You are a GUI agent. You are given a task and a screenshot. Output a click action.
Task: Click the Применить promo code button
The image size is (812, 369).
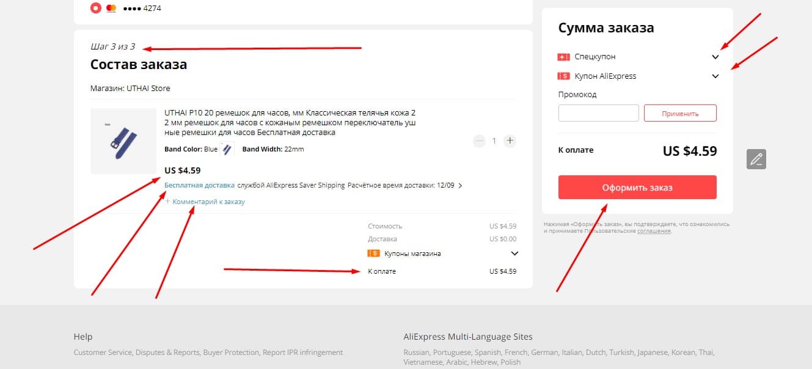[x=680, y=113]
